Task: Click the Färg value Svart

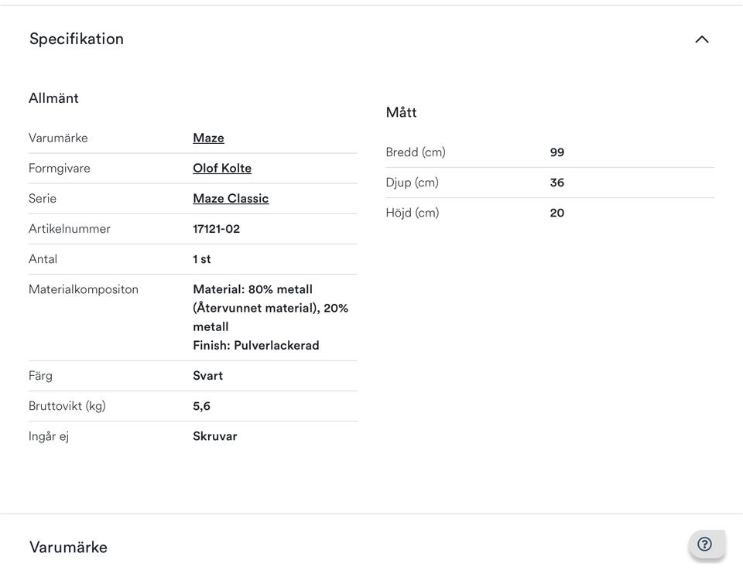Action: tap(207, 375)
